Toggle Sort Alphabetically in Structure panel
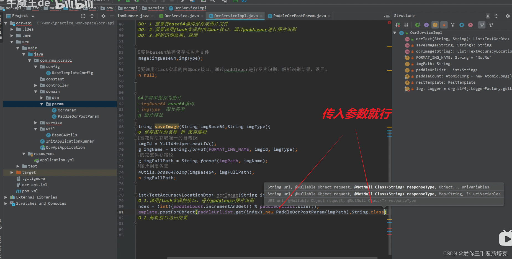Image resolution: width=512 pixels, height=259 pixels. point(406,25)
